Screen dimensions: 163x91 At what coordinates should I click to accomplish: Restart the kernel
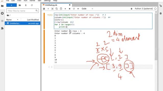point(74,9)
